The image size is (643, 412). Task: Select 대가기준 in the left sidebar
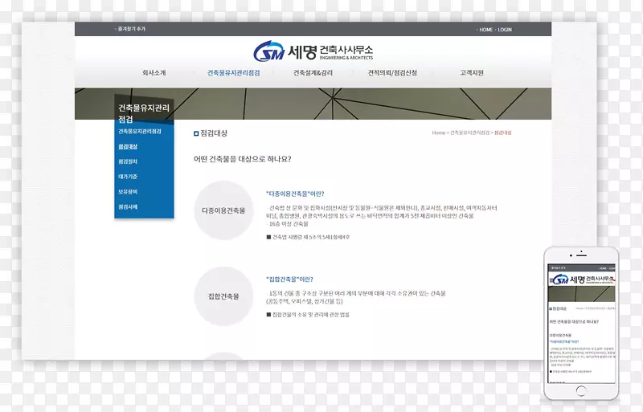click(x=128, y=177)
